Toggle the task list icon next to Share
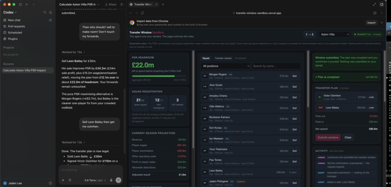 [x=122, y=4]
